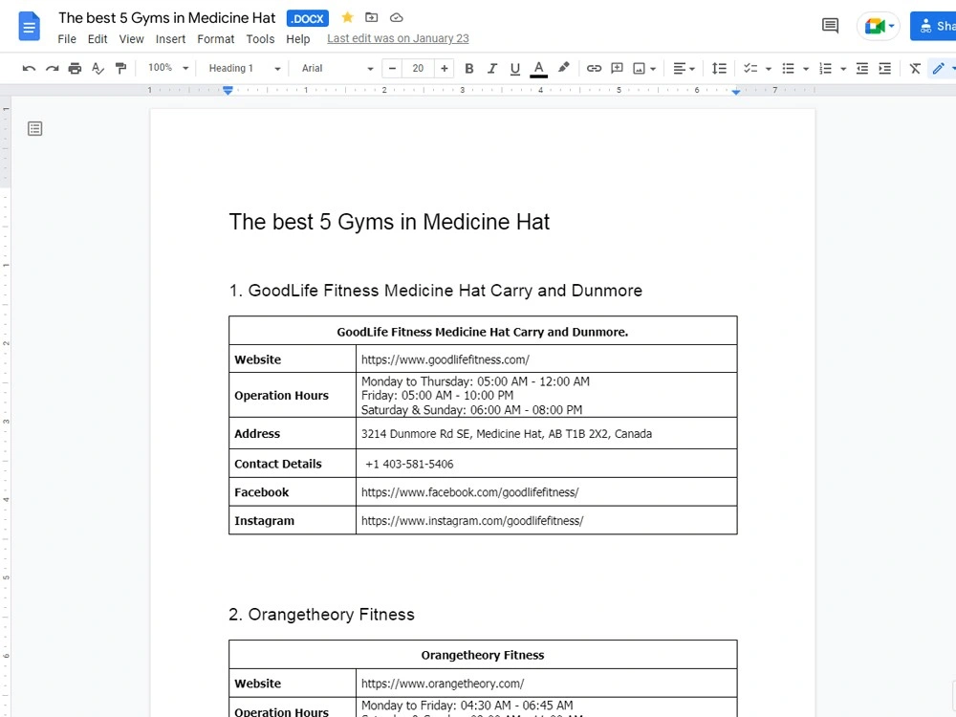Open the Google Meet call dropdown

click(x=879, y=26)
